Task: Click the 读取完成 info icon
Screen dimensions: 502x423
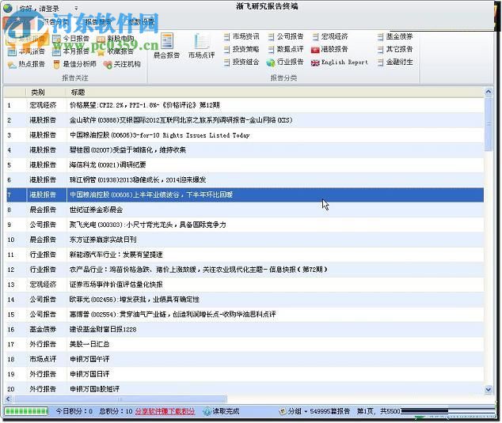Action: click(207, 411)
